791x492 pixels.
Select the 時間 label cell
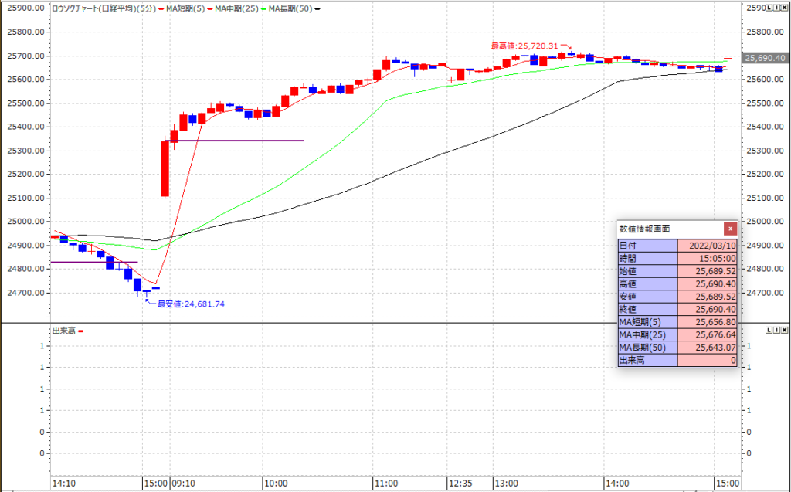(x=648, y=259)
